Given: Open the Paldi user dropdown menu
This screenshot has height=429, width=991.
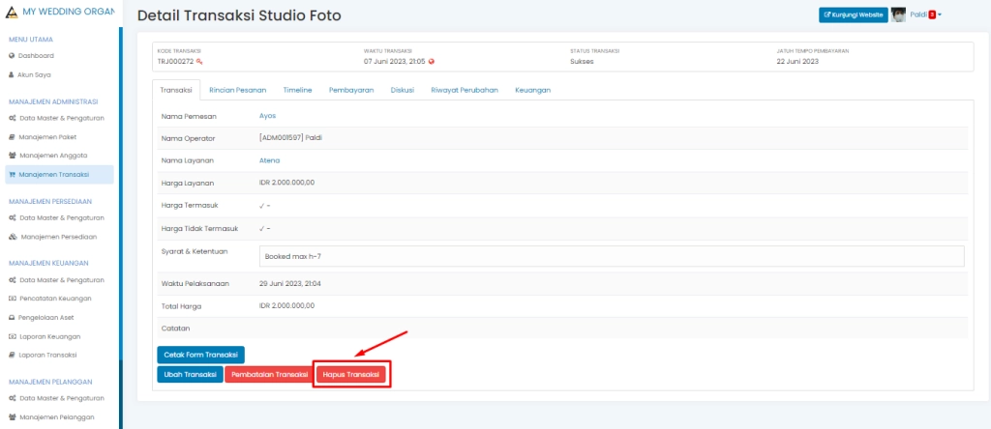Looking at the screenshot, I should pos(940,15).
